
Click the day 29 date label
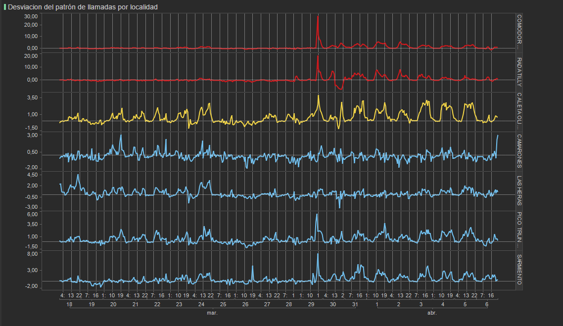(x=311, y=304)
